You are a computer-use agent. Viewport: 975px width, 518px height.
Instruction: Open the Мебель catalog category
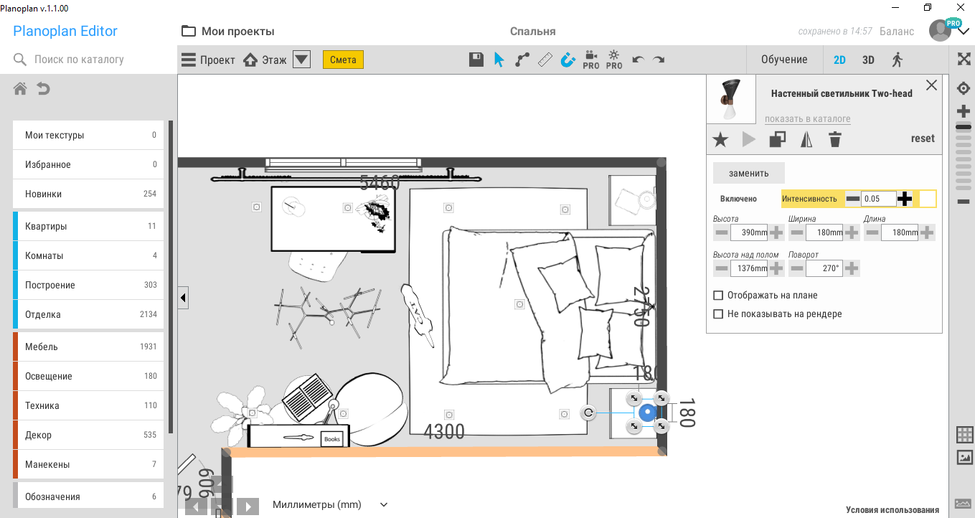(88, 347)
